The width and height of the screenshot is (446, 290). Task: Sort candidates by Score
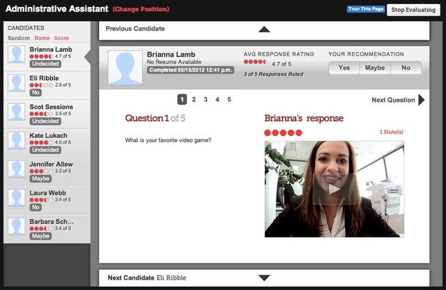pos(61,38)
